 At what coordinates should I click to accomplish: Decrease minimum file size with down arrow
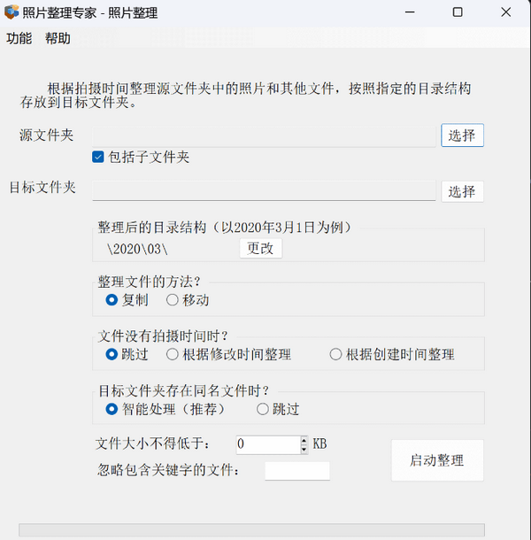(x=304, y=449)
